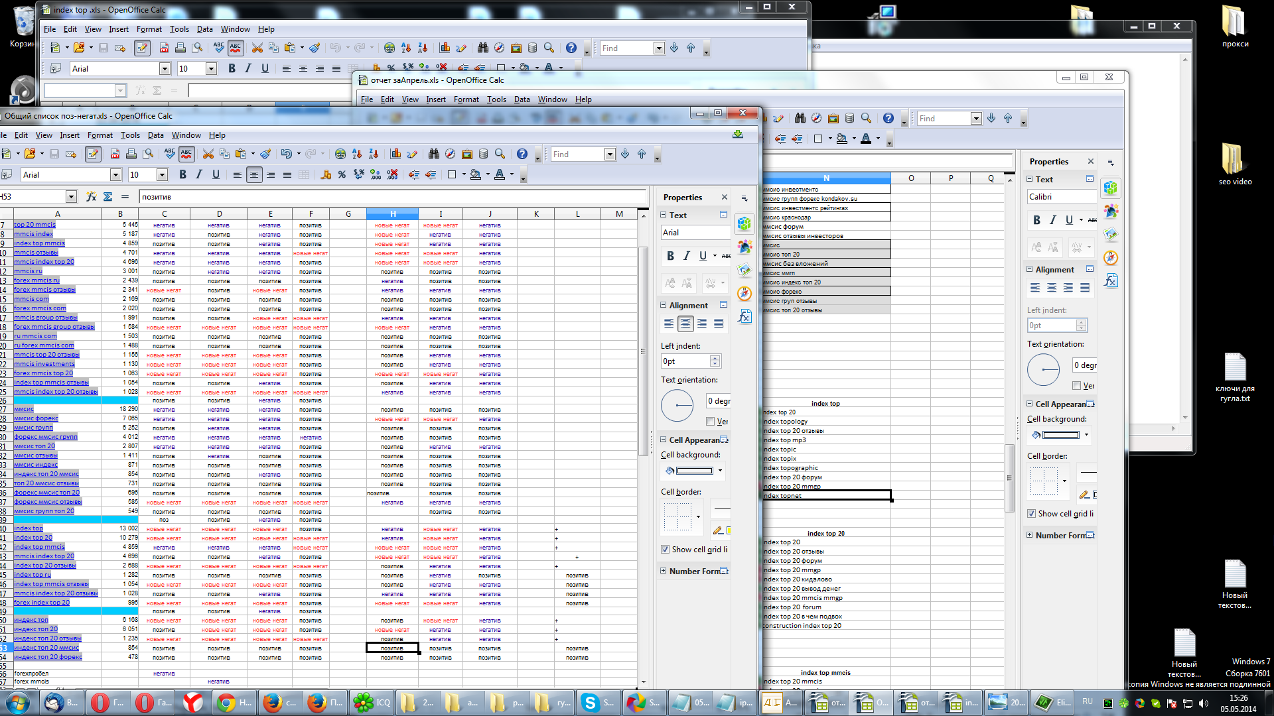Open Find & Replace binoculars in front window
This screenshot has height=716, width=1274.
coord(434,154)
